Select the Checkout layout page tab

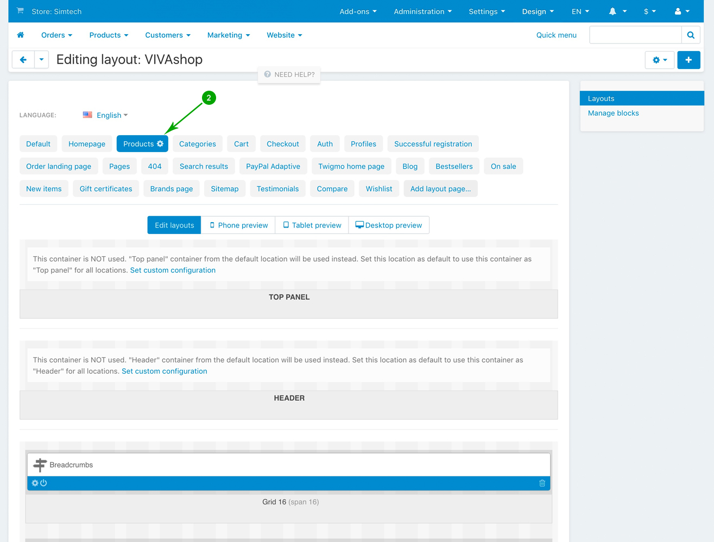[282, 144]
